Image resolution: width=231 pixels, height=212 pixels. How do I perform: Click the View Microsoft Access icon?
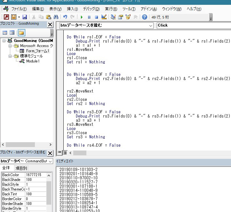coord(6,17)
